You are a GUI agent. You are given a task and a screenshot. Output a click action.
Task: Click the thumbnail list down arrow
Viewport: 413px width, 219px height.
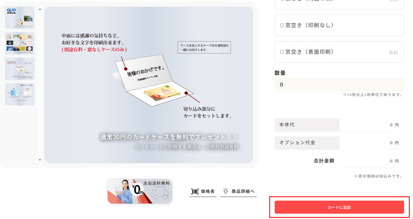(x=40, y=160)
